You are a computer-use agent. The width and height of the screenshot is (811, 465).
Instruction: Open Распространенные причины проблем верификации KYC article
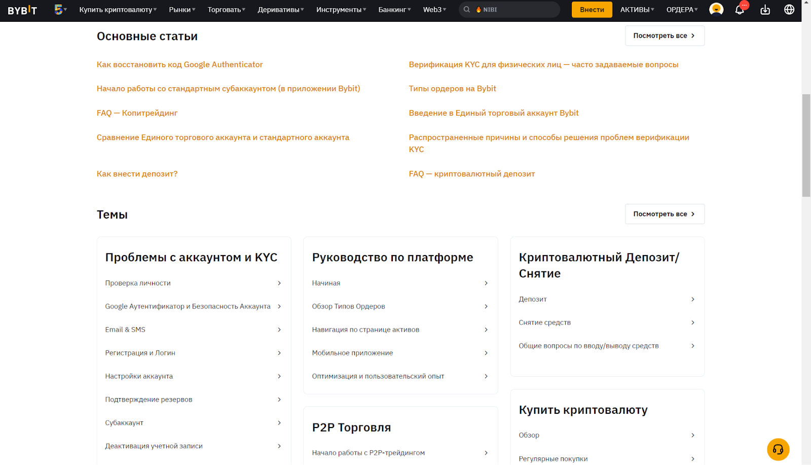[x=549, y=143]
